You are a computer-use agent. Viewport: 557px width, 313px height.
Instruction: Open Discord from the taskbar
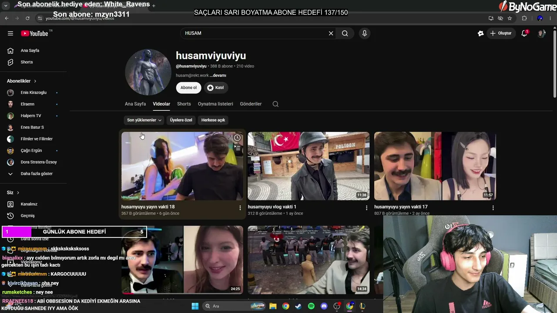[x=324, y=306]
